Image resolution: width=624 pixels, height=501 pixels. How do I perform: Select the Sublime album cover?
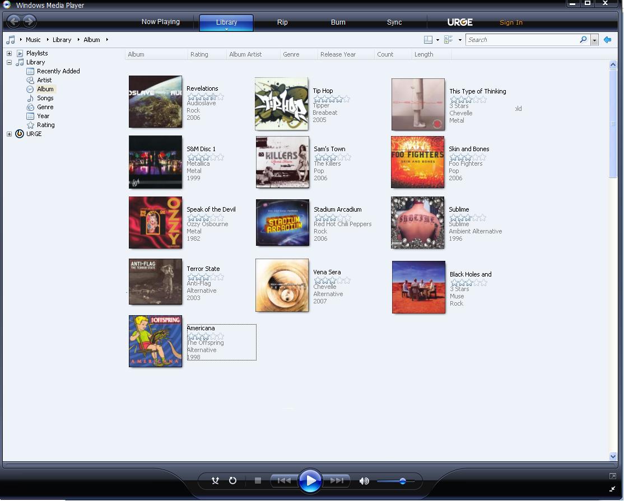[417, 223]
